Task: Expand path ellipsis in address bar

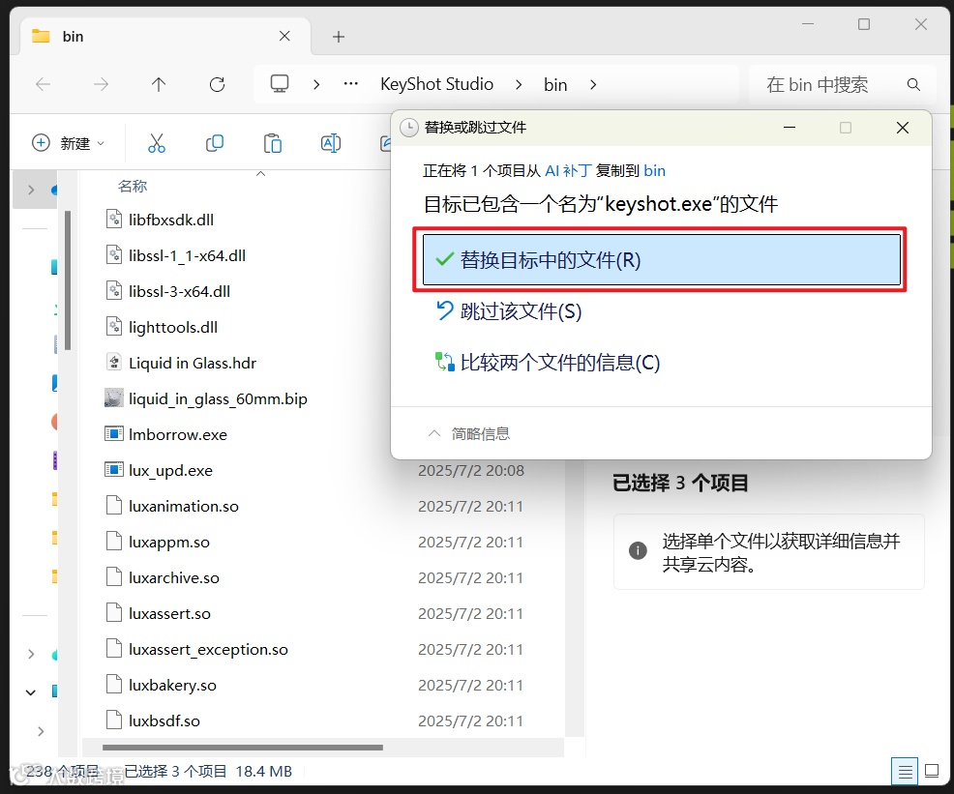Action: (351, 84)
